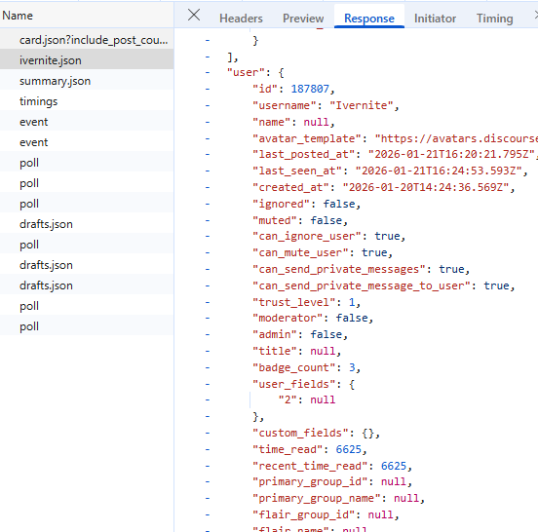Select the card.json request
This screenshot has width=538, height=532.
point(87,40)
